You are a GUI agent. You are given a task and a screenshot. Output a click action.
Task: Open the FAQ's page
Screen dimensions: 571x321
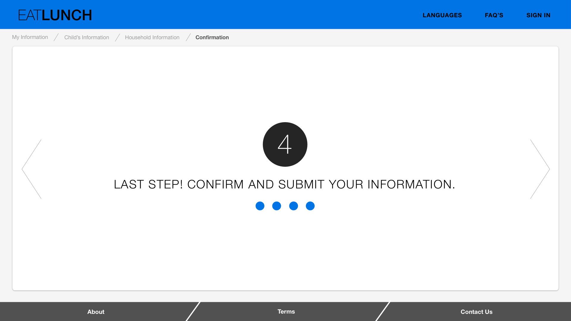point(494,15)
